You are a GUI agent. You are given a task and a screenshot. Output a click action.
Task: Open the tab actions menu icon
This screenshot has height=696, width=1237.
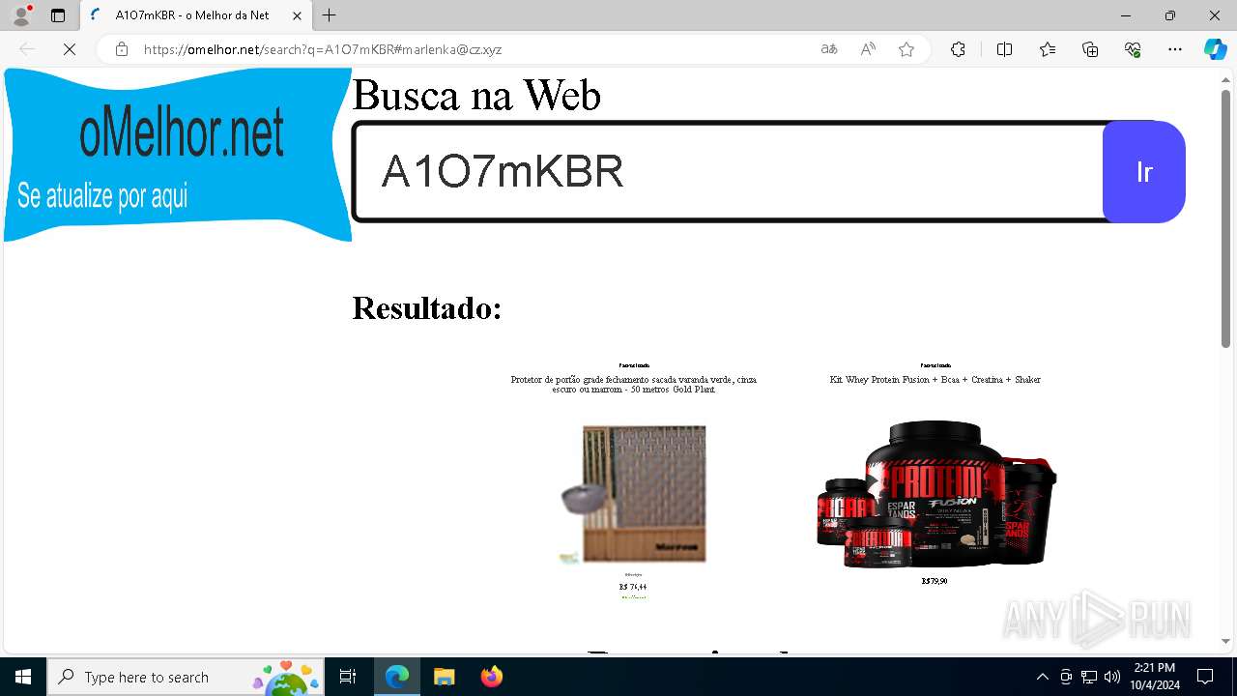(x=58, y=15)
